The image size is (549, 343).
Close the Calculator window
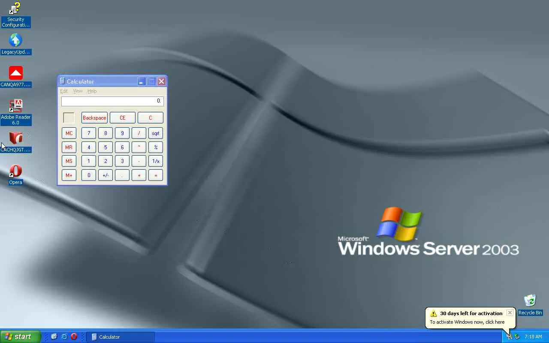[x=161, y=81]
